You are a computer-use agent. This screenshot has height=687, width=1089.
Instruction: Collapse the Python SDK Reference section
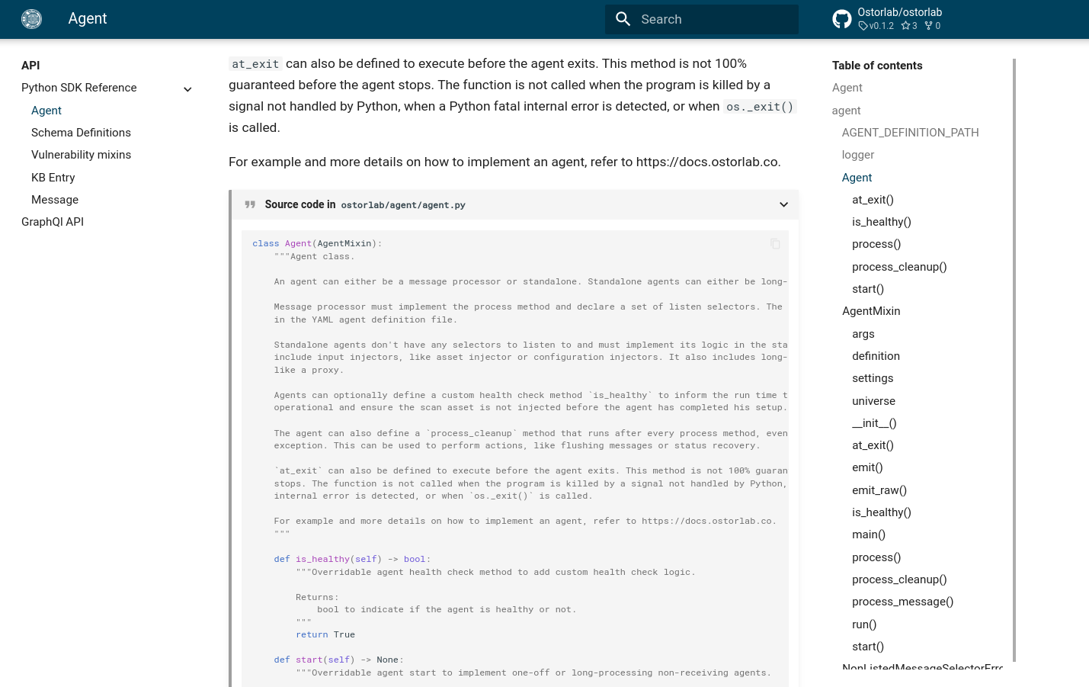tap(187, 89)
